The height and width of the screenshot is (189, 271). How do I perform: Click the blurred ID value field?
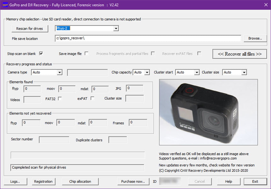tap(170, 181)
